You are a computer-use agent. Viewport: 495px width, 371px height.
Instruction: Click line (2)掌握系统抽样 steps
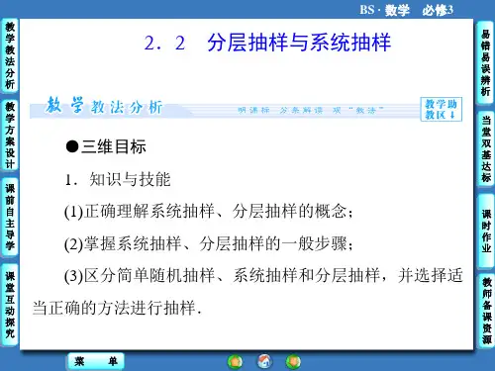click(x=209, y=243)
